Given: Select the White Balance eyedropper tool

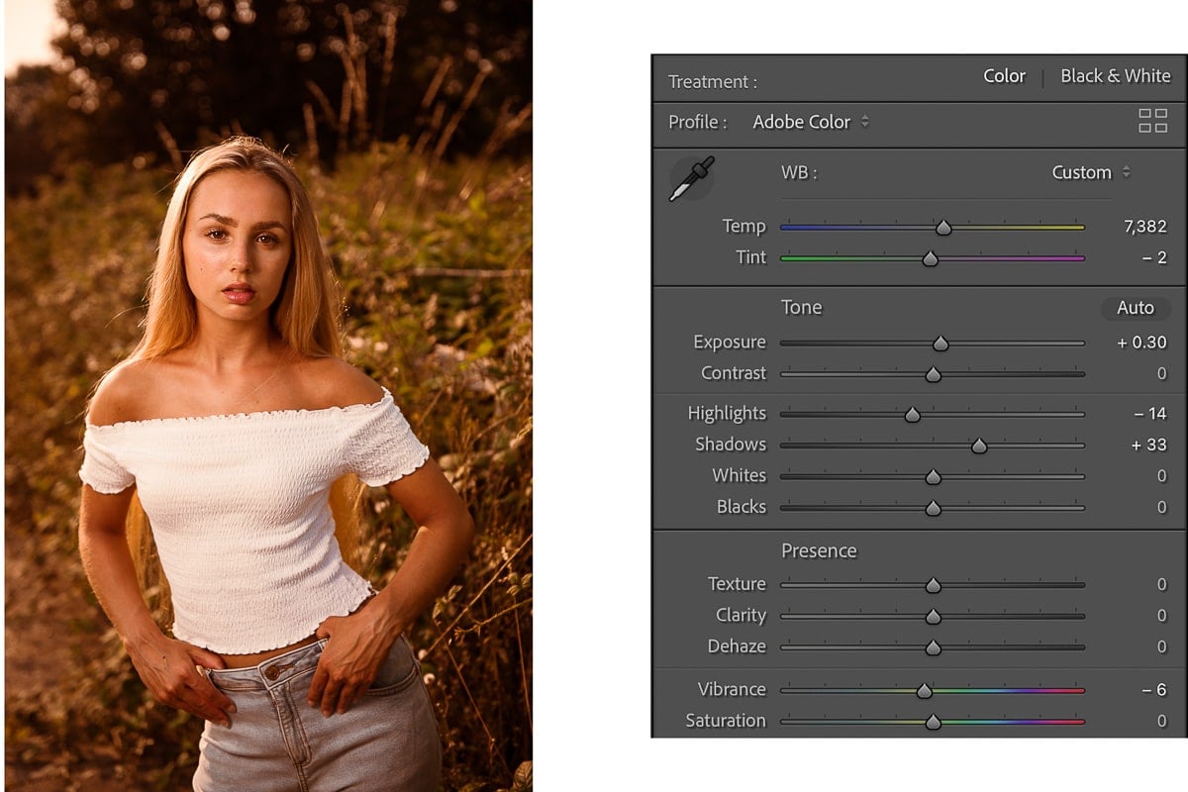Looking at the screenshot, I should click(x=691, y=179).
